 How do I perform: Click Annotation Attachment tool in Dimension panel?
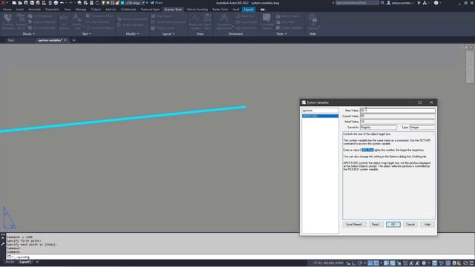click(x=224, y=22)
